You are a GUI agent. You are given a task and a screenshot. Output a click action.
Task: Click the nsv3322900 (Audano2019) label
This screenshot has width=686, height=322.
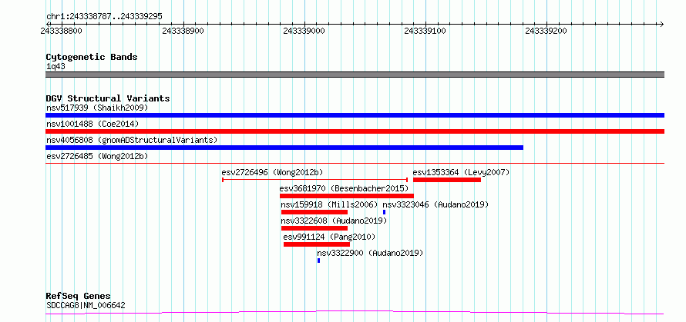point(370,253)
